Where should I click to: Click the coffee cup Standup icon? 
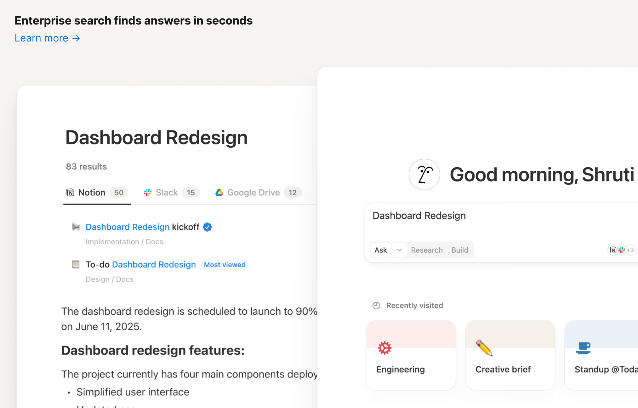[583, 348]
